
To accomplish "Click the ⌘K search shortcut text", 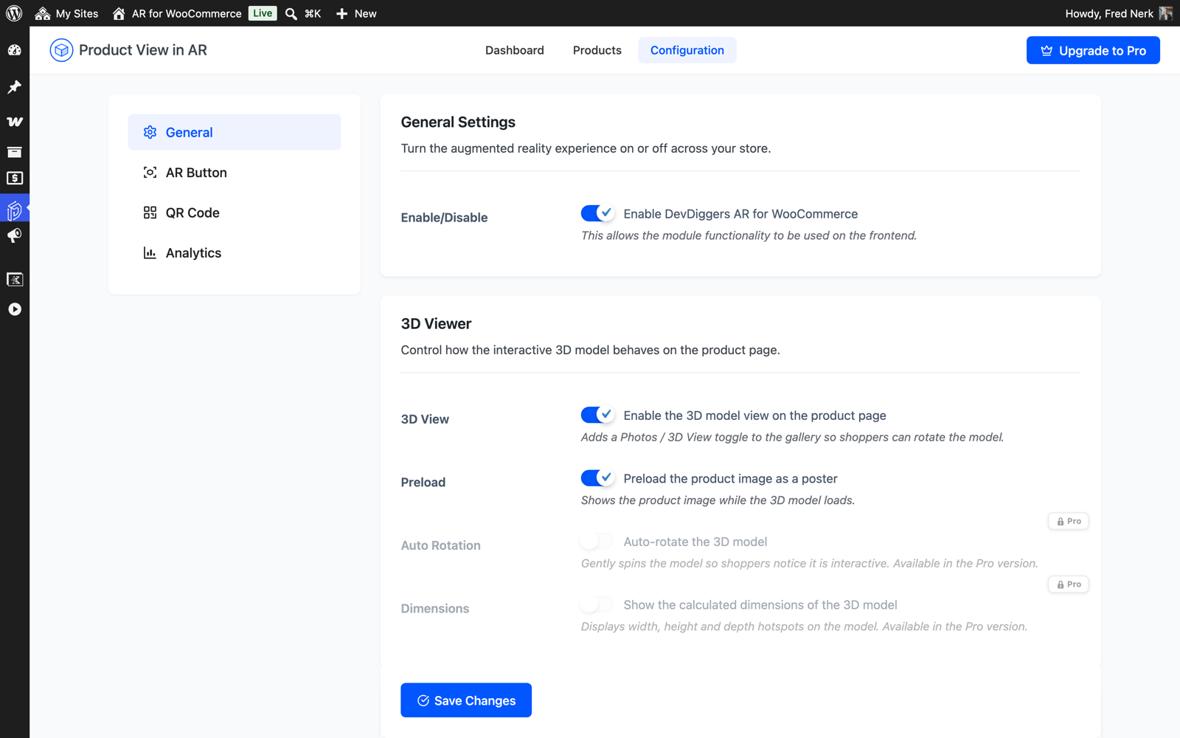I will pos(313,13).
